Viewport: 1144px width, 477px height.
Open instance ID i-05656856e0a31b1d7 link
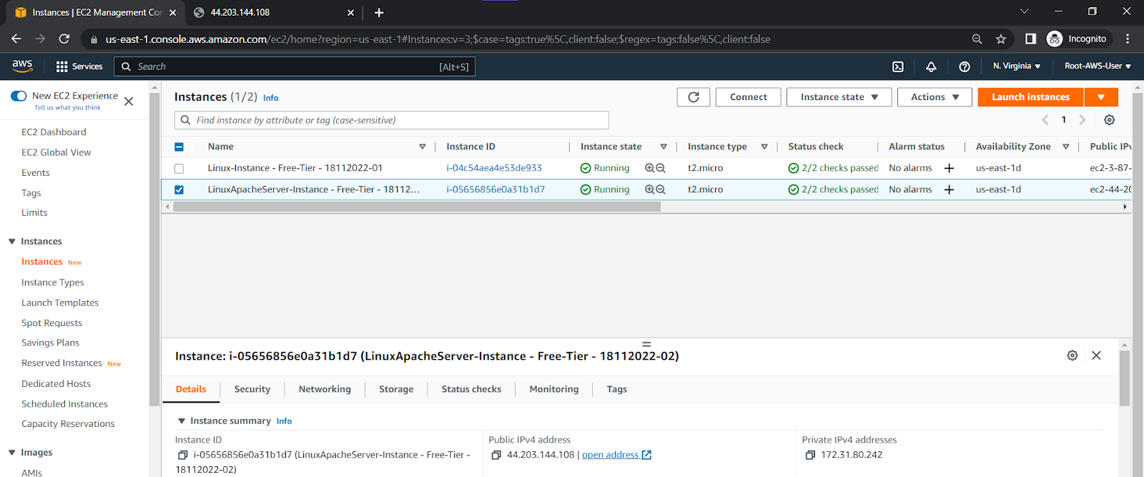point(495,190)
